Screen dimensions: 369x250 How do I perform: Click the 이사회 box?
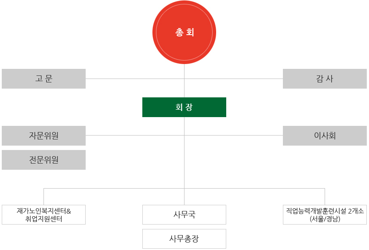click(x=325, y=136)
